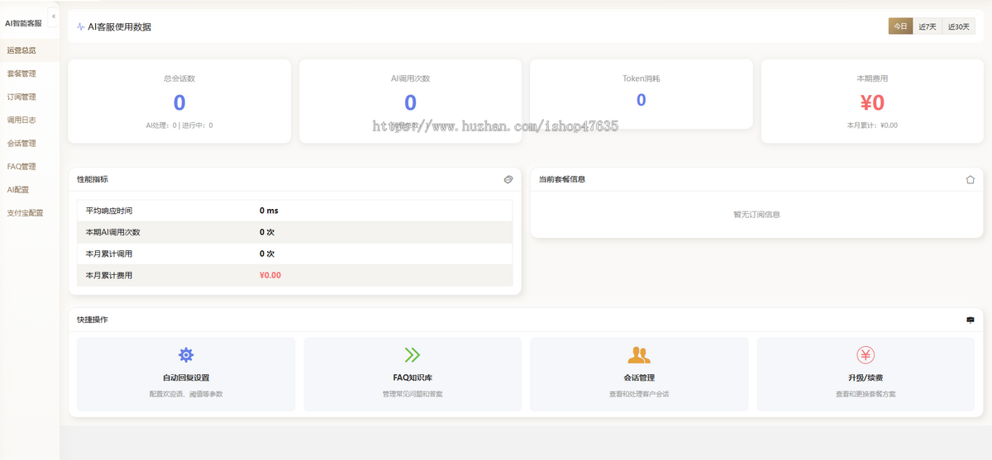Open the 升级/续费 quick action card
Screen dimensions: 992x460
866,374
